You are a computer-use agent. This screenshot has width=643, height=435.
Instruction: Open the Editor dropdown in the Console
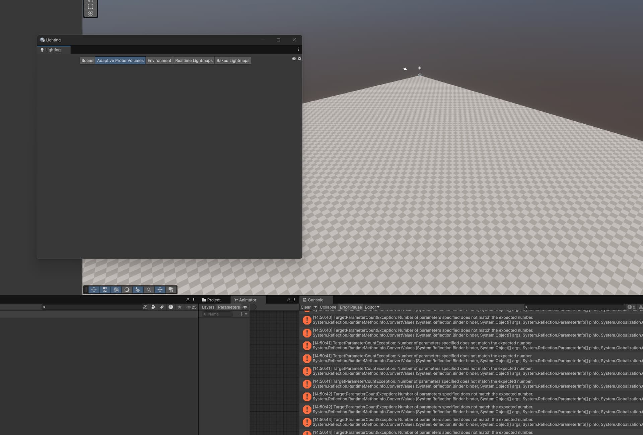[x=372, y=307]
